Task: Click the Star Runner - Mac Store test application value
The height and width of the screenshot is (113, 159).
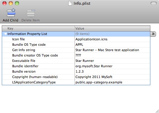Action: [107, 50]
